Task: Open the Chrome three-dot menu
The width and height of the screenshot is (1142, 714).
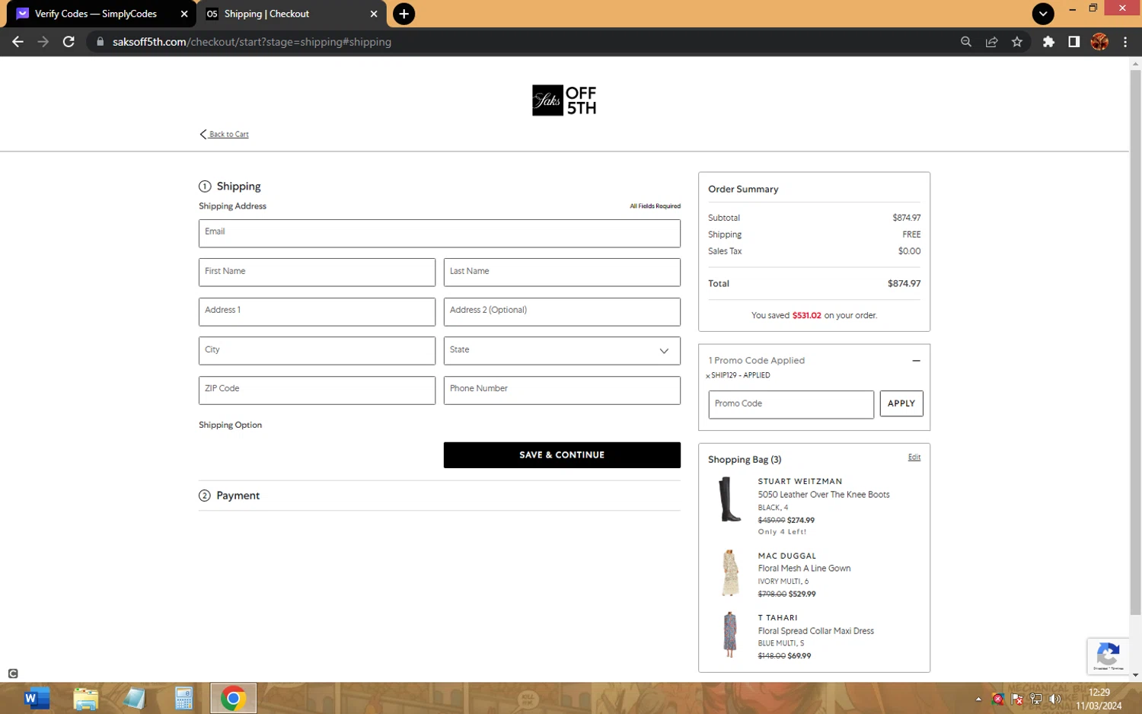Action: [1125, 42]
